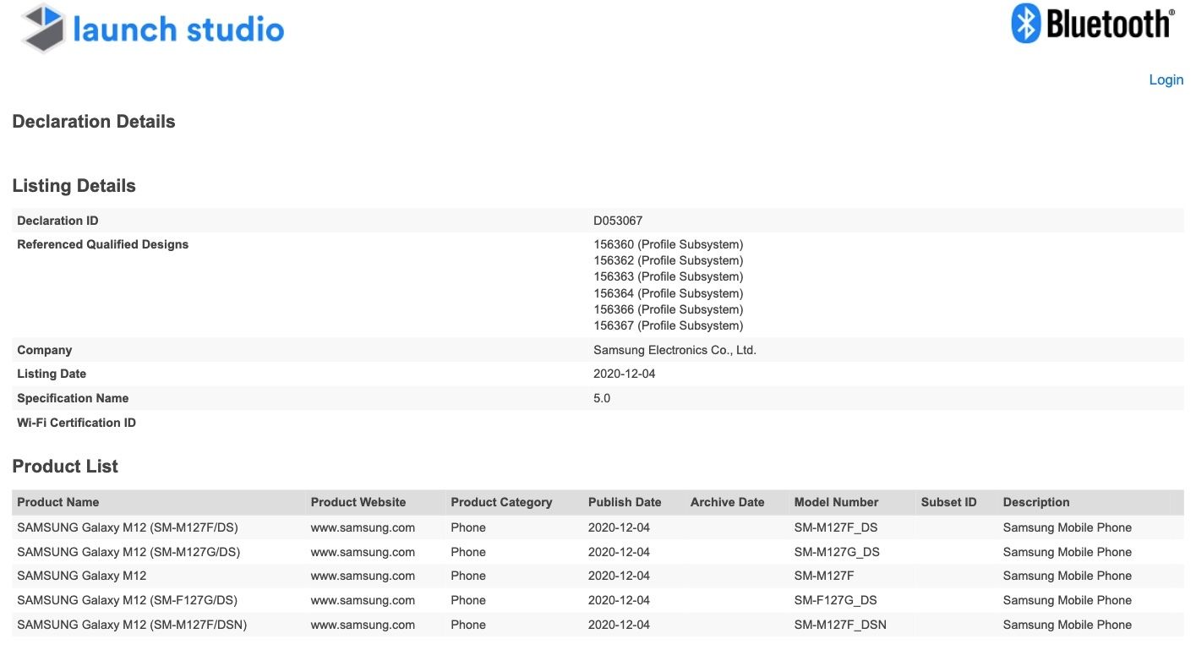Select the SM-M127F/DS product row name
Viewport: 1196px width, 661px height.
coord(128,527)
